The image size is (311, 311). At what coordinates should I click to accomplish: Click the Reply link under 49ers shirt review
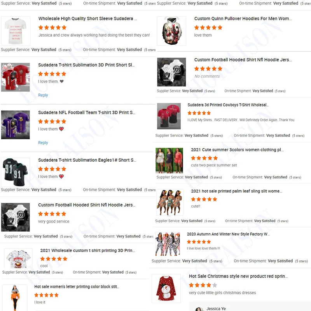pyautogui.click(x=43, y=95)
